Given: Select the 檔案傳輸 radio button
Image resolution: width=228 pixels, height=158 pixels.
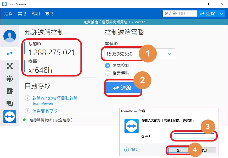Looking at the screenshot, I should (x=108, y=73).
